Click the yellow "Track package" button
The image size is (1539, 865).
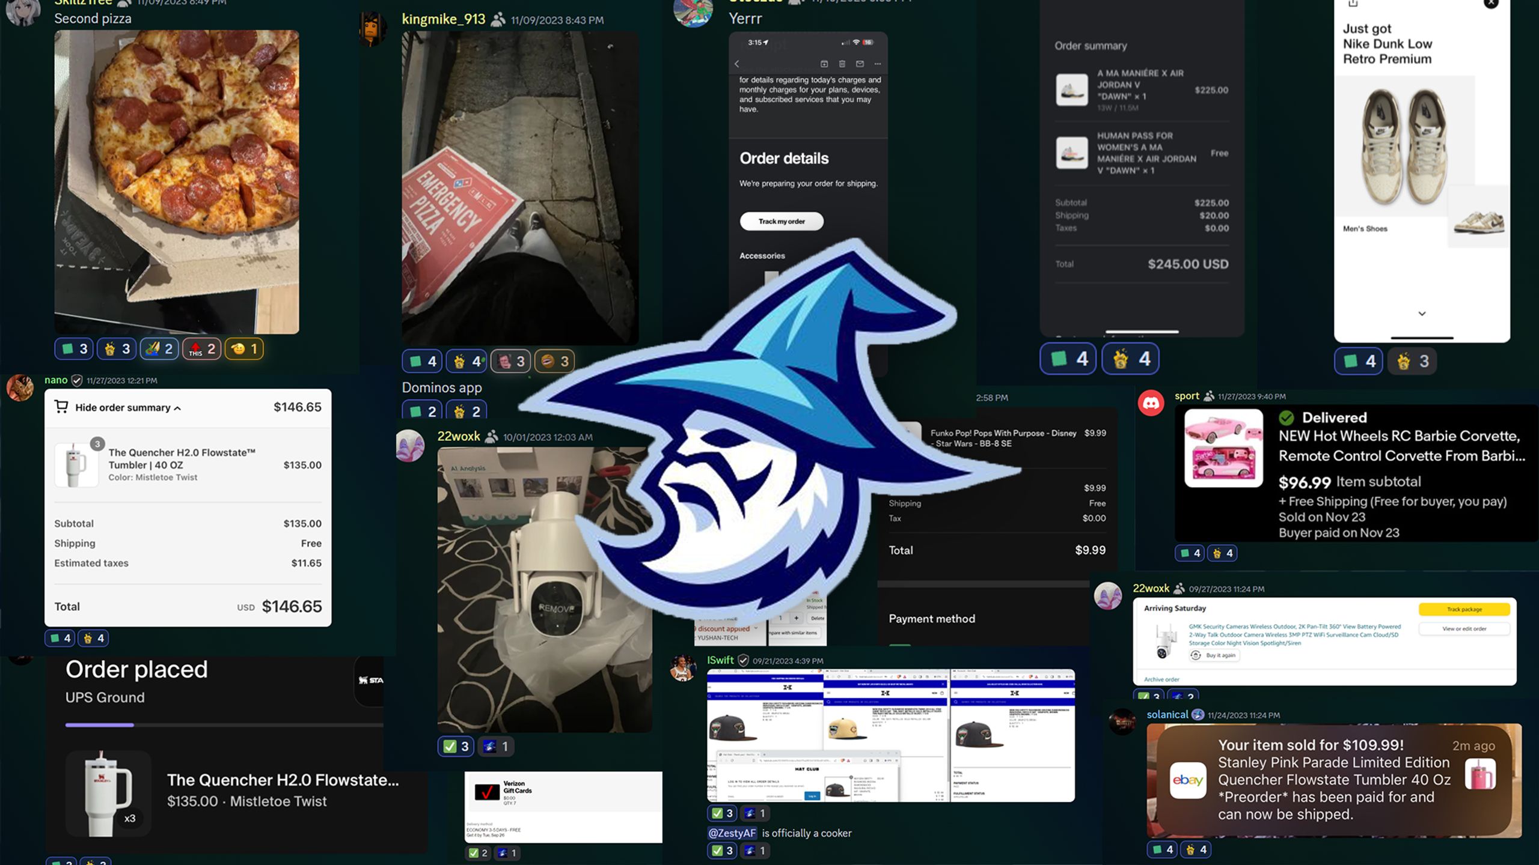tap(1464, 609)
